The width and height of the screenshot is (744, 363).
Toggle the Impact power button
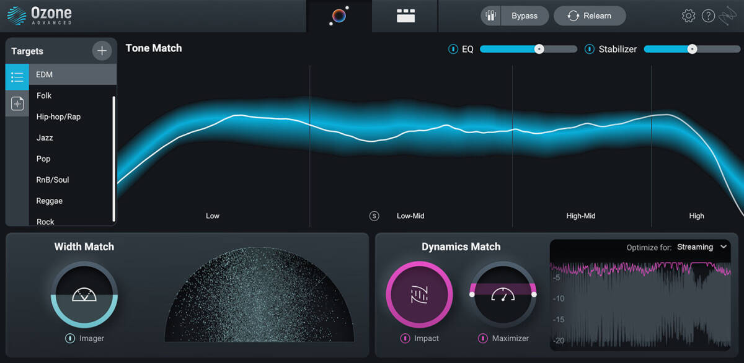[405, 338]
